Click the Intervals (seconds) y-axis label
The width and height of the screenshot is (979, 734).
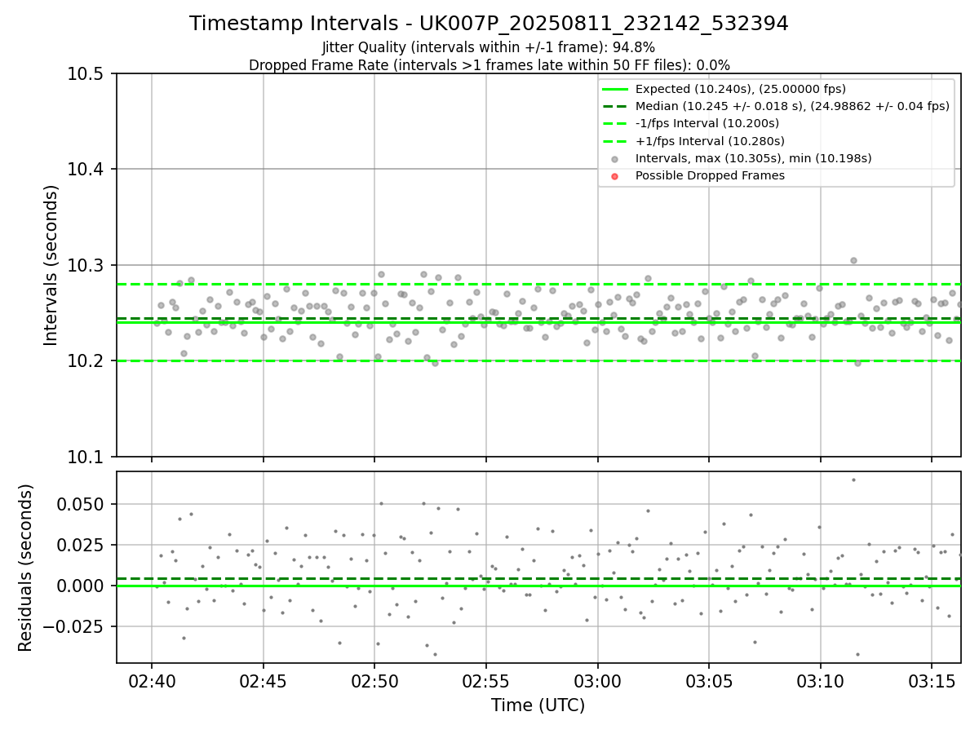pos(51,265)
